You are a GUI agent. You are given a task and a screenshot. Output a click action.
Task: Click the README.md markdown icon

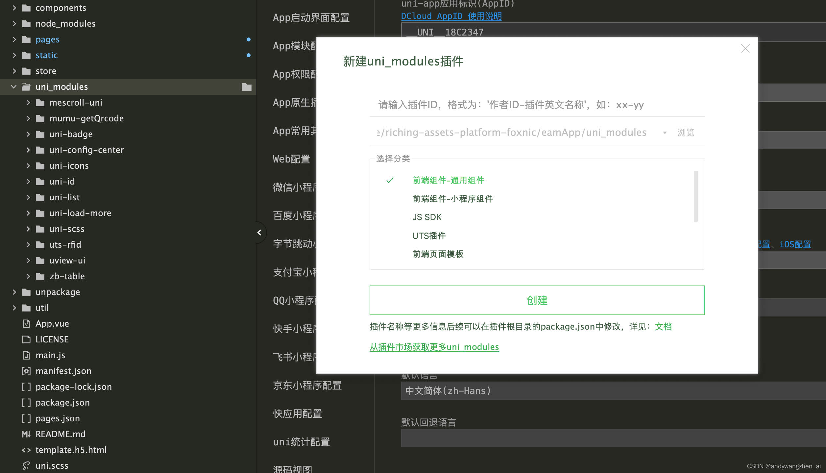click(26, 434)
